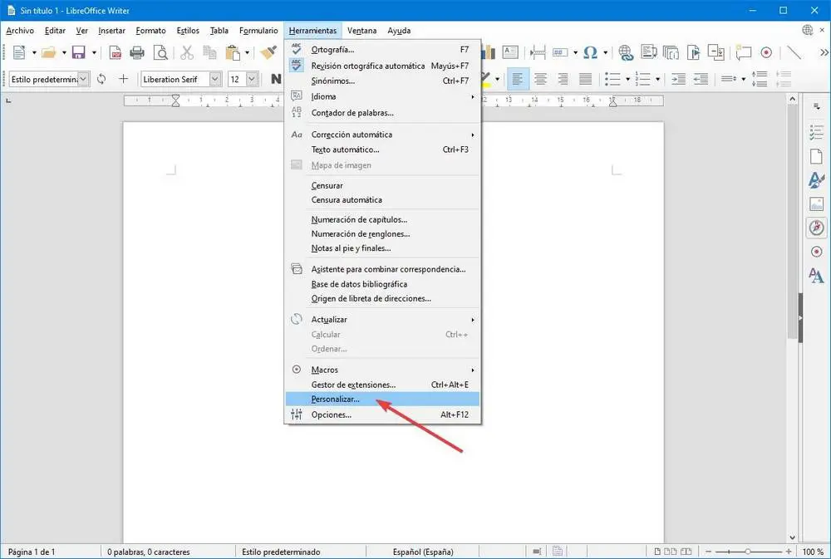The width and height of the screenshot is (831, 559).
Task: Apply bold formatting (N button)
Action: [x=276, y=79]
